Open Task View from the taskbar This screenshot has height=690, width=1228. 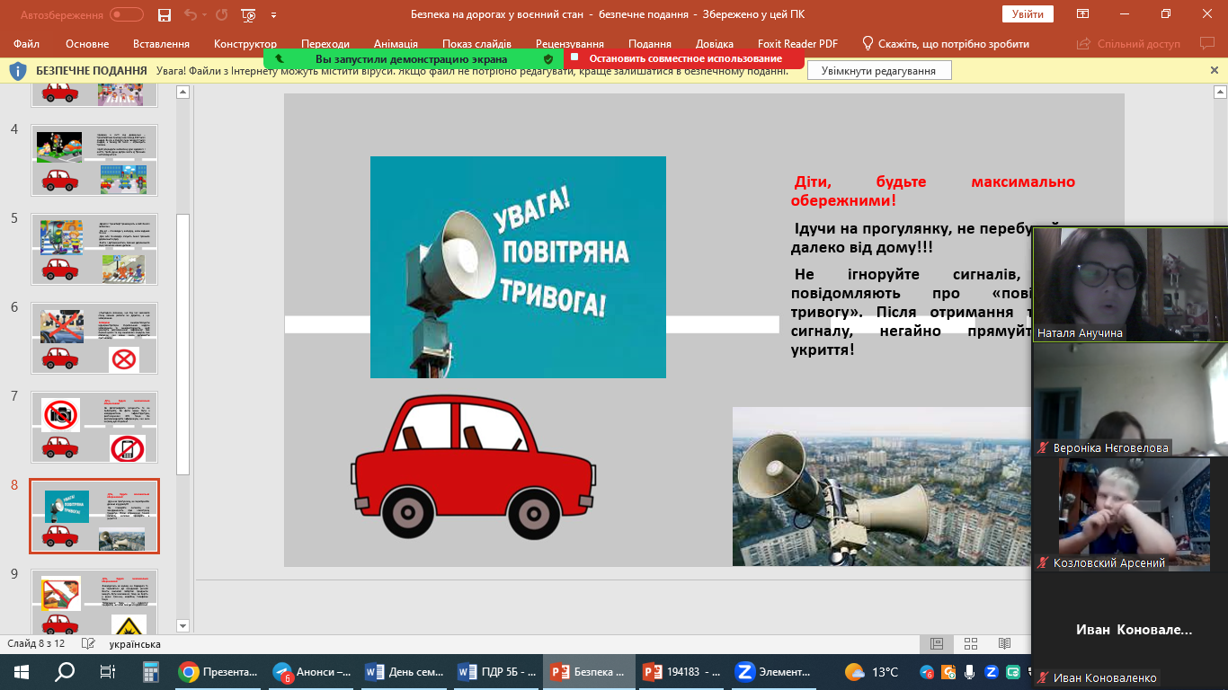pyautogui.click(x=108, y=671)
